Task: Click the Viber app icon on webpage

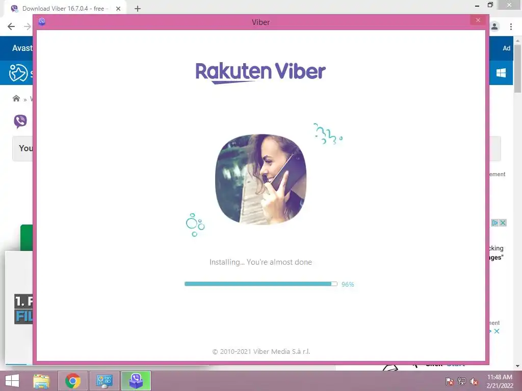Action: pos(20,121)
